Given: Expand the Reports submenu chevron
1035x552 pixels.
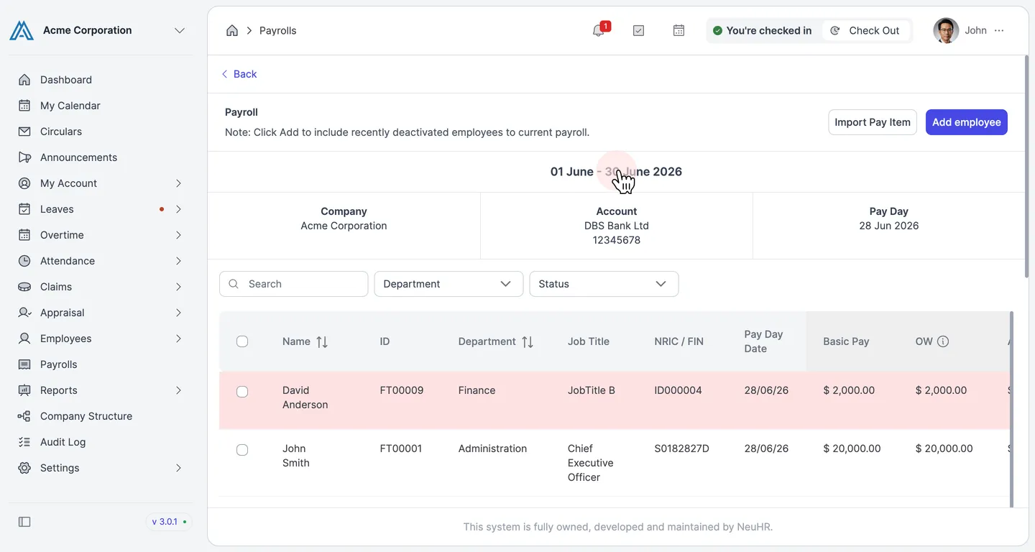Looking at the screenshot, I should point(178,390).
